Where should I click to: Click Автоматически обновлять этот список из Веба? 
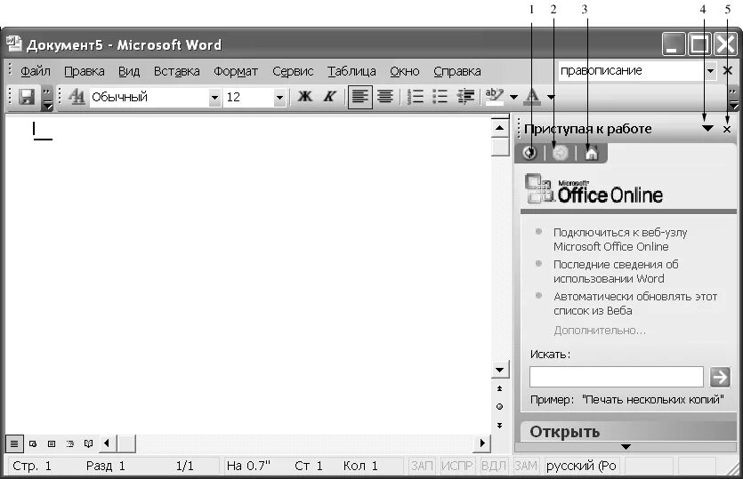pyautogui.click(x=635, y=303)
